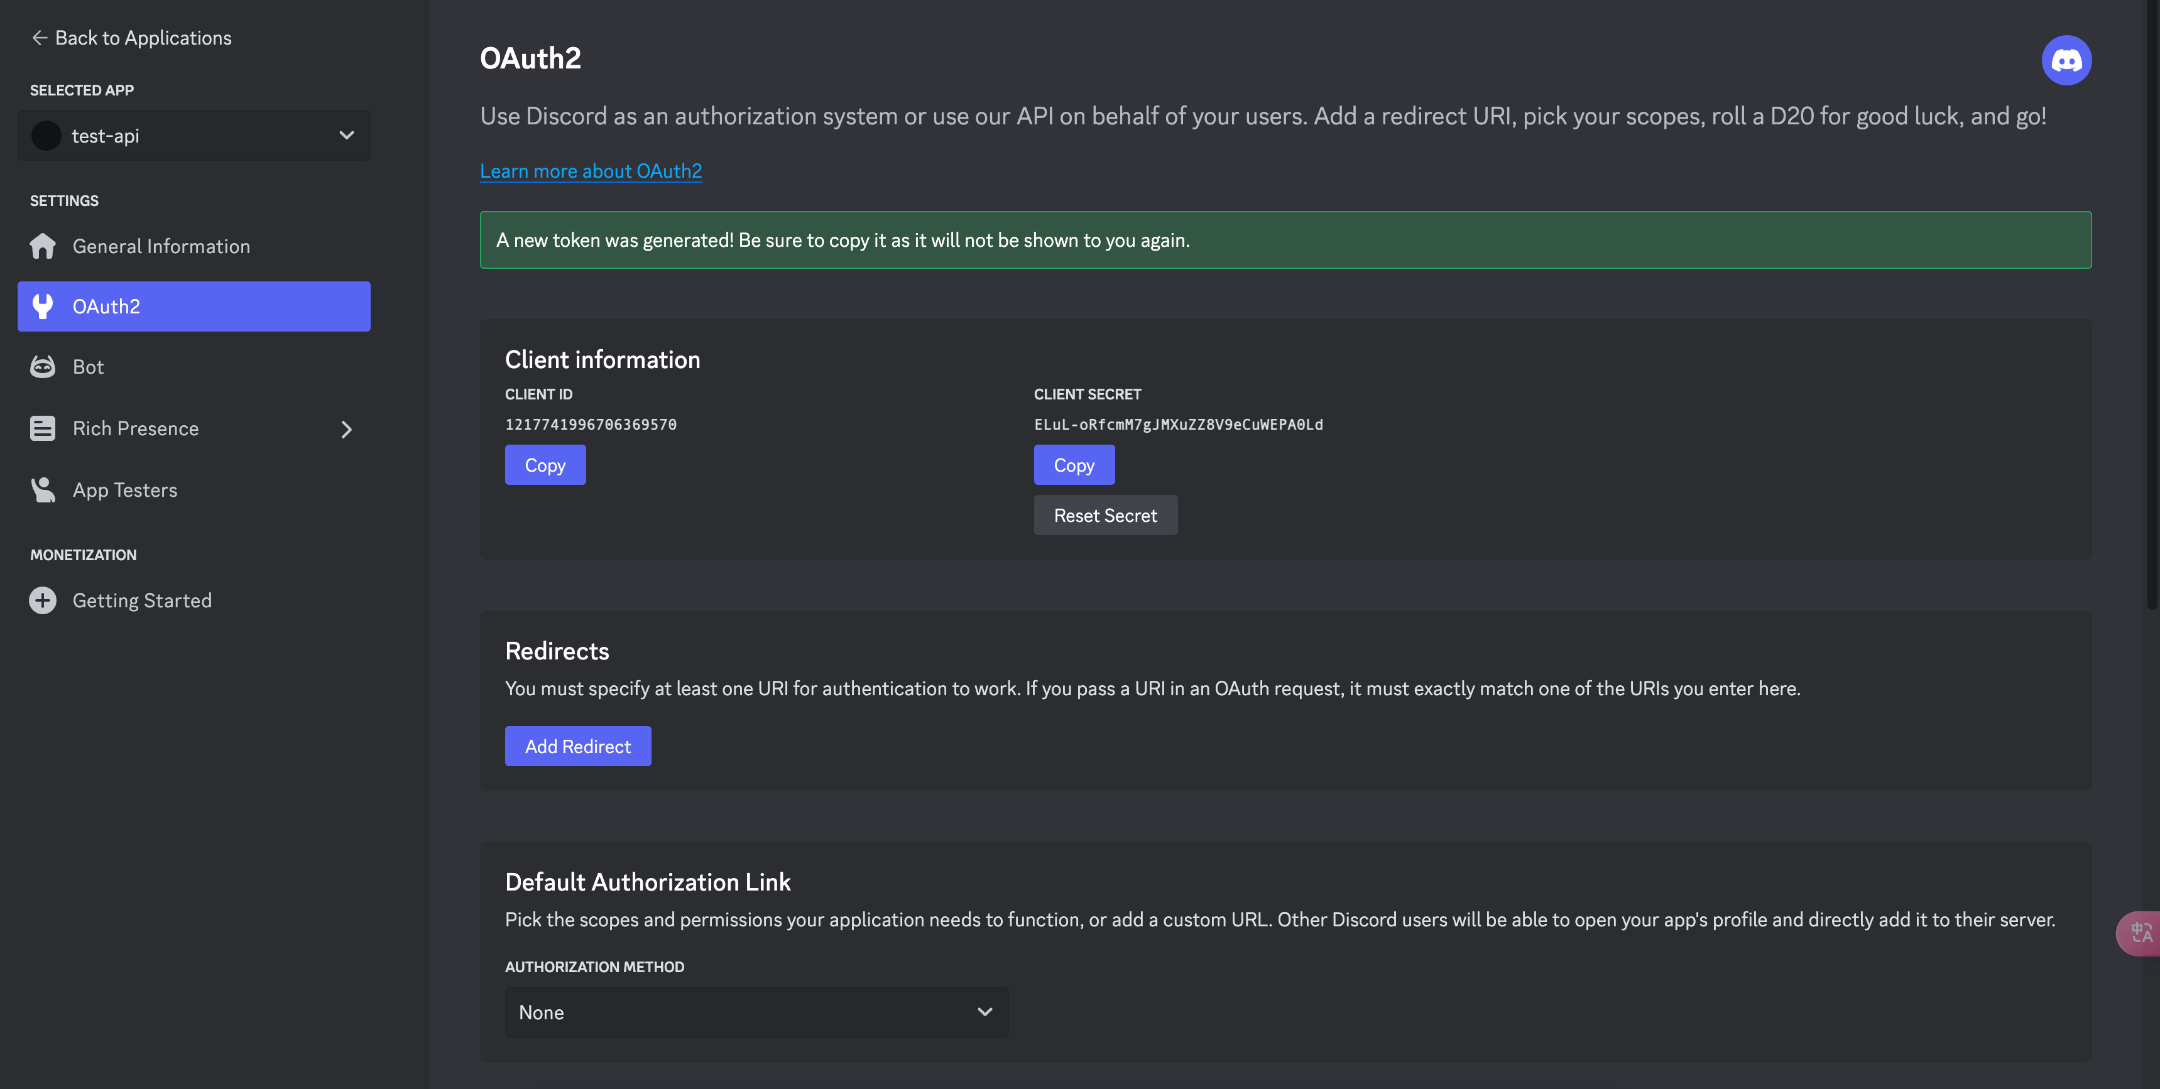This screenshot has height=1089, width=2160.
Task: Click the new token generated green banner
Action: click(x=1285, y=240)
